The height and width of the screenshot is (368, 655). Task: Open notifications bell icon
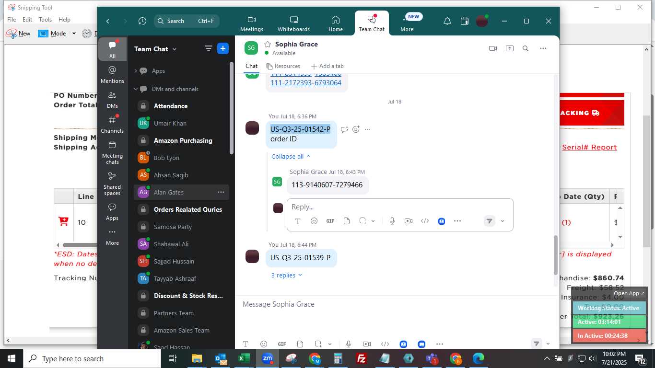coord(447,21)
